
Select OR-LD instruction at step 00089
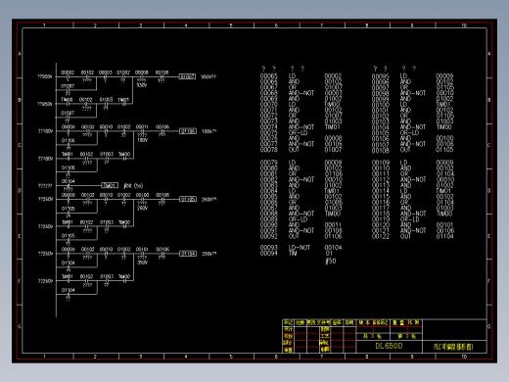298,219
